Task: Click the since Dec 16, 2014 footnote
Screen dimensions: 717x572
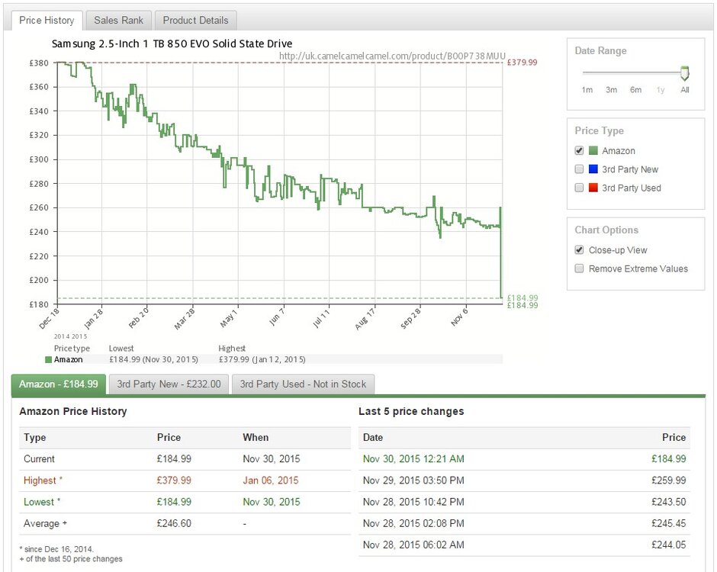Action: 57,549
